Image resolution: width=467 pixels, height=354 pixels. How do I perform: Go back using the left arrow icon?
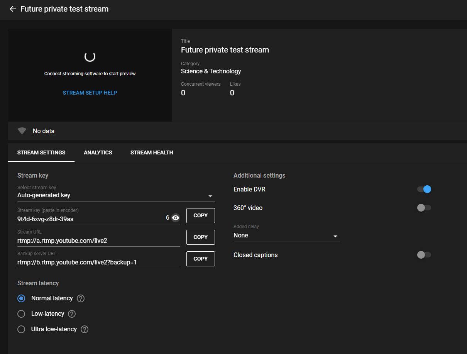coord(13,9)
